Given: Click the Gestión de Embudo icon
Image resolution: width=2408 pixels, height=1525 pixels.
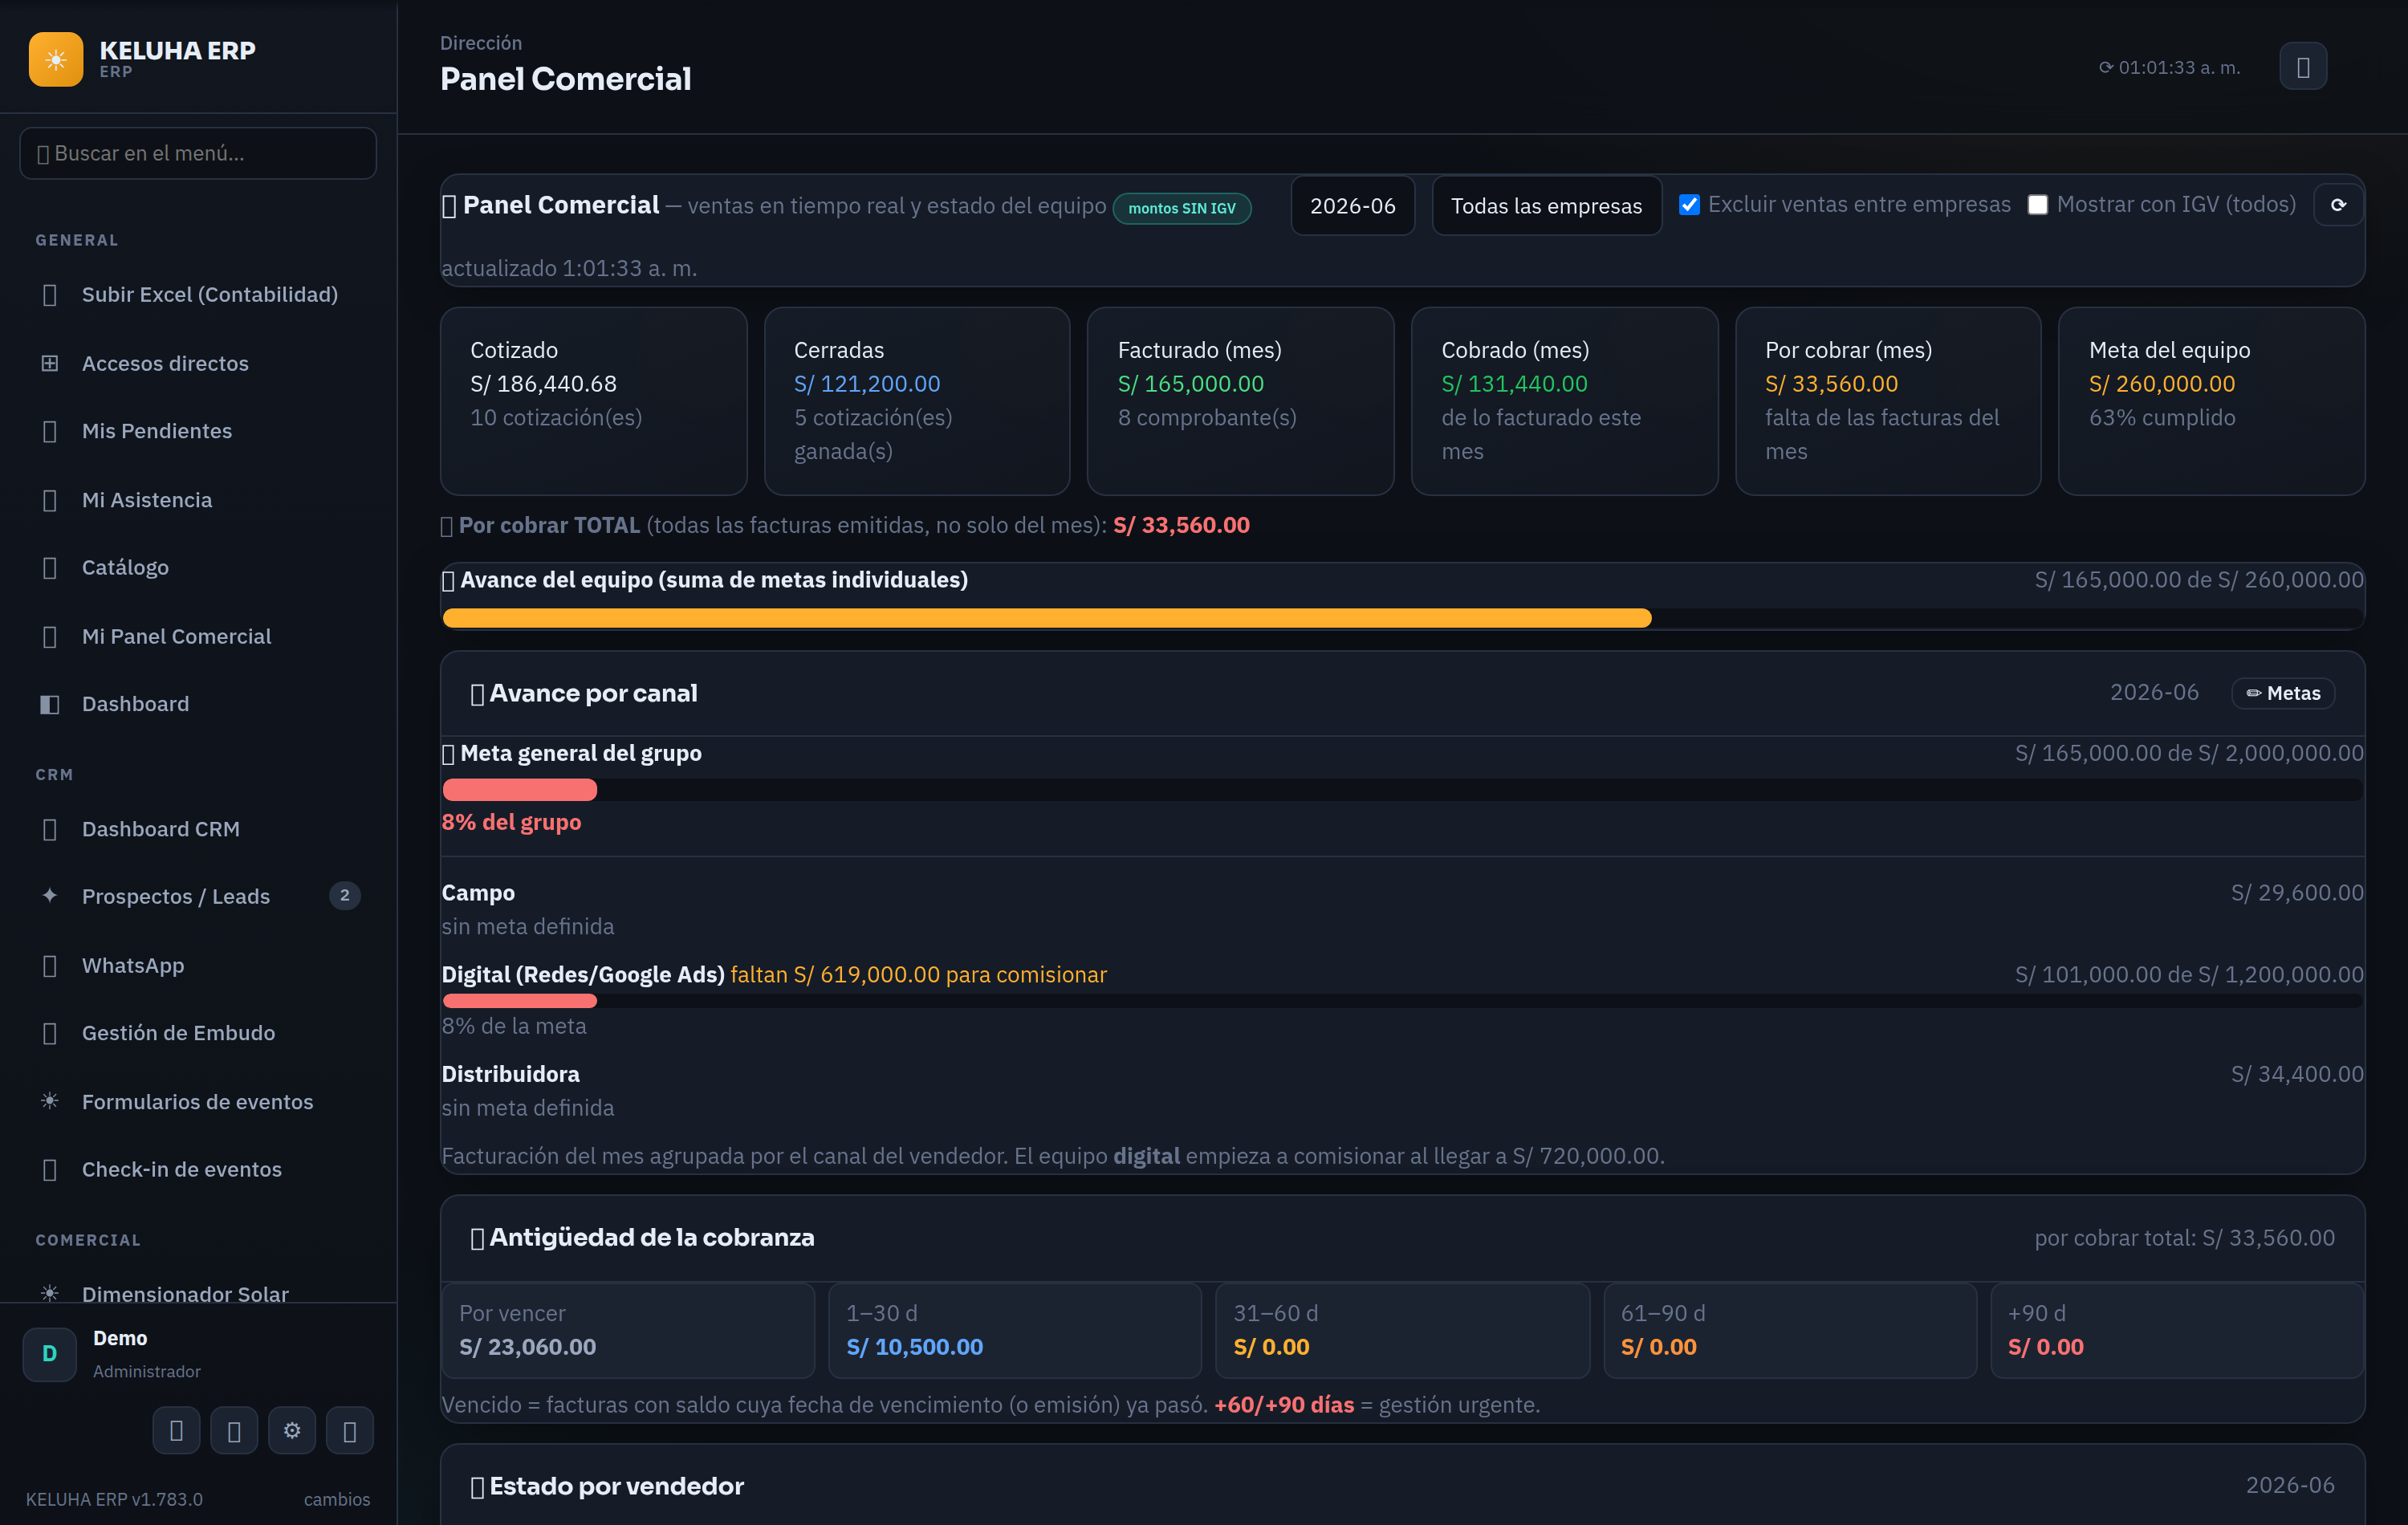Looking at the screenshot, I should [49, 1033].
